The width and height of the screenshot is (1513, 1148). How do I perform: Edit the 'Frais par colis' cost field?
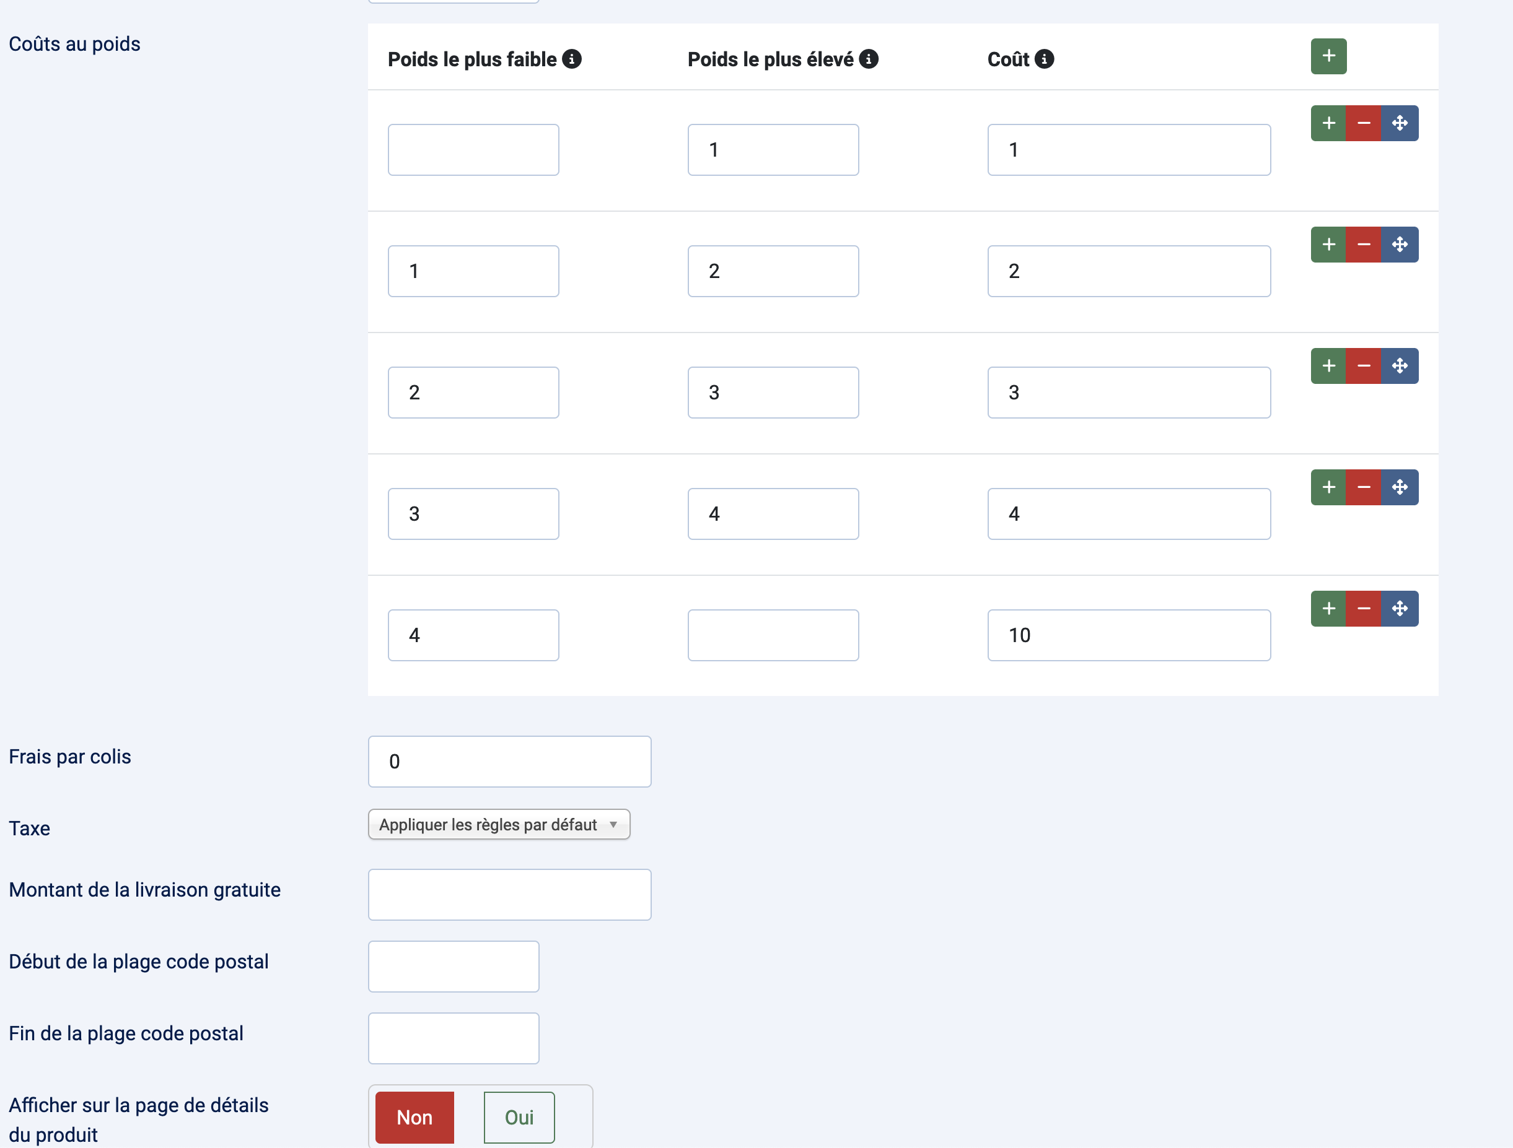(x=509, y=761)
